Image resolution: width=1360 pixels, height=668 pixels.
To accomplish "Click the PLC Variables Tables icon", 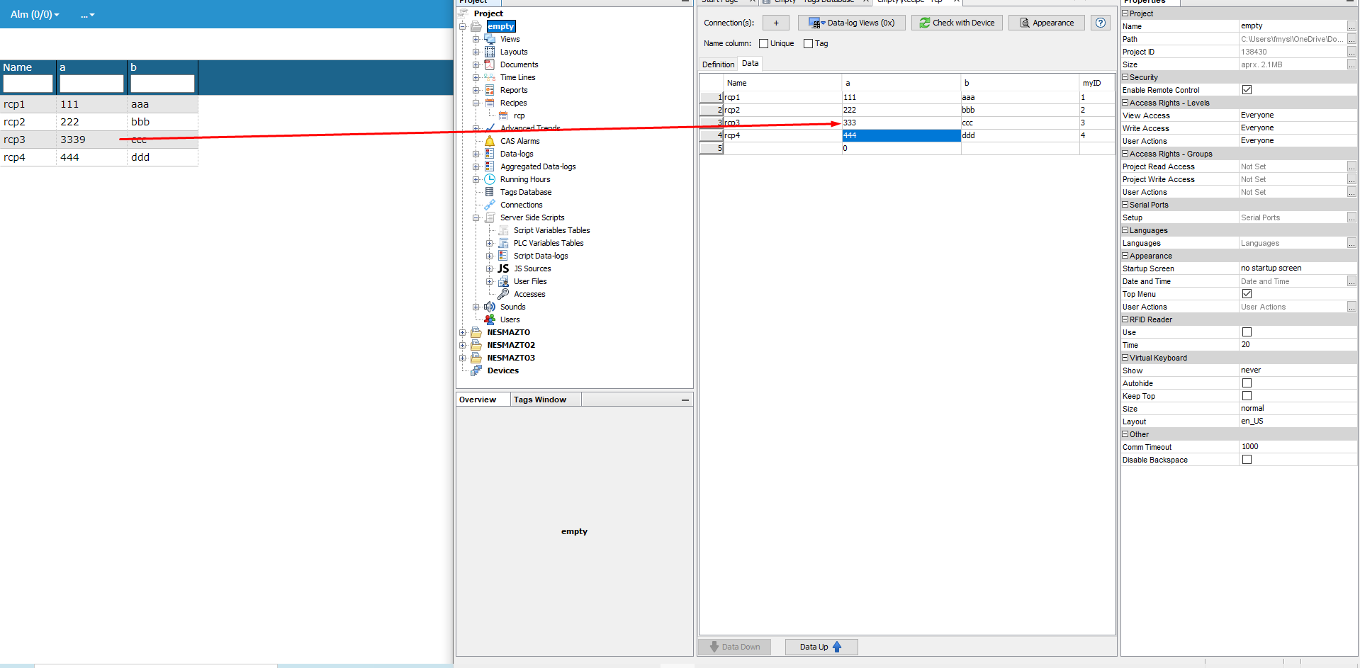I will pos(503,243).
